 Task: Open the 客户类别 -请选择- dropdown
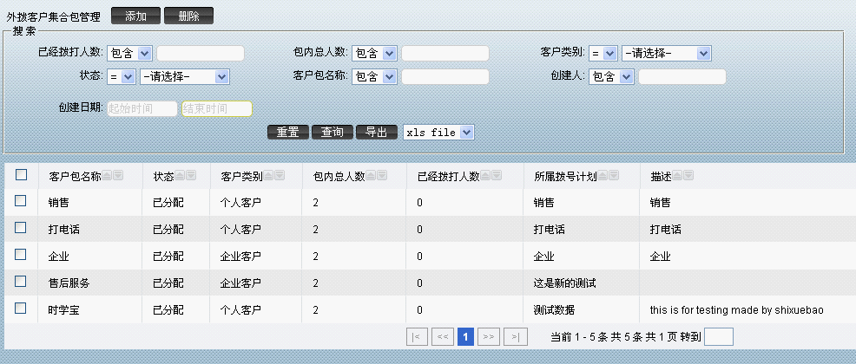(666, 54)
